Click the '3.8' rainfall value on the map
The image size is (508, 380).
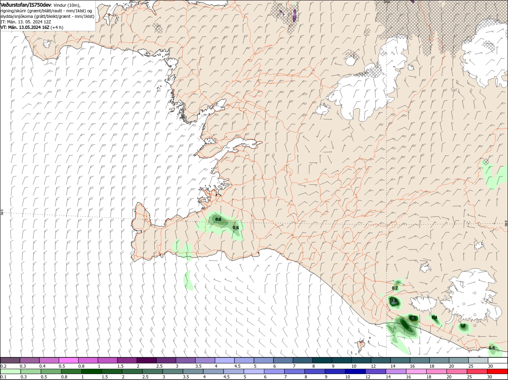coord(394,301)
